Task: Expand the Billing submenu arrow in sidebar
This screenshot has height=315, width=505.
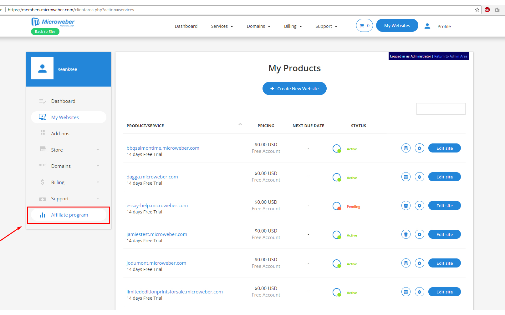Action: [98, 182]
